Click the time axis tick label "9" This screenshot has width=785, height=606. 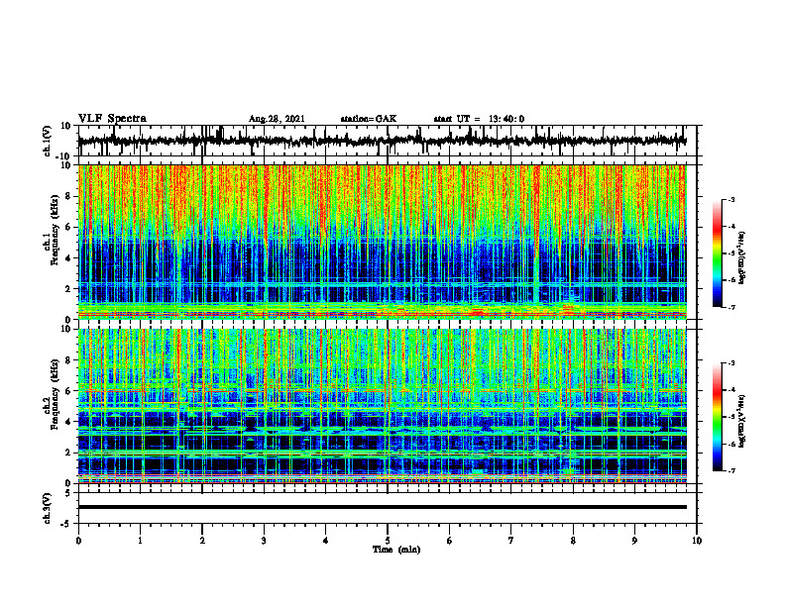pos(634,541)
